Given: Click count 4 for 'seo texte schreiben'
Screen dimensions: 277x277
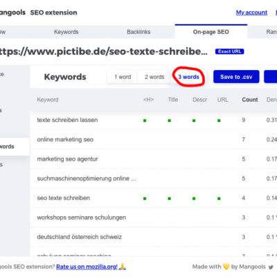Looking at the screenshot, I should tap(244, 198).
